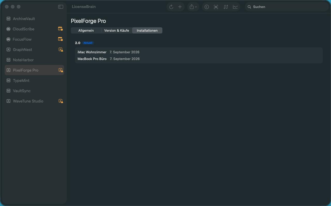Click the euro currency icon
Image resolution: width=331 pixels, height=206 pixels.
pyautogui.click(x=207, y=7)
